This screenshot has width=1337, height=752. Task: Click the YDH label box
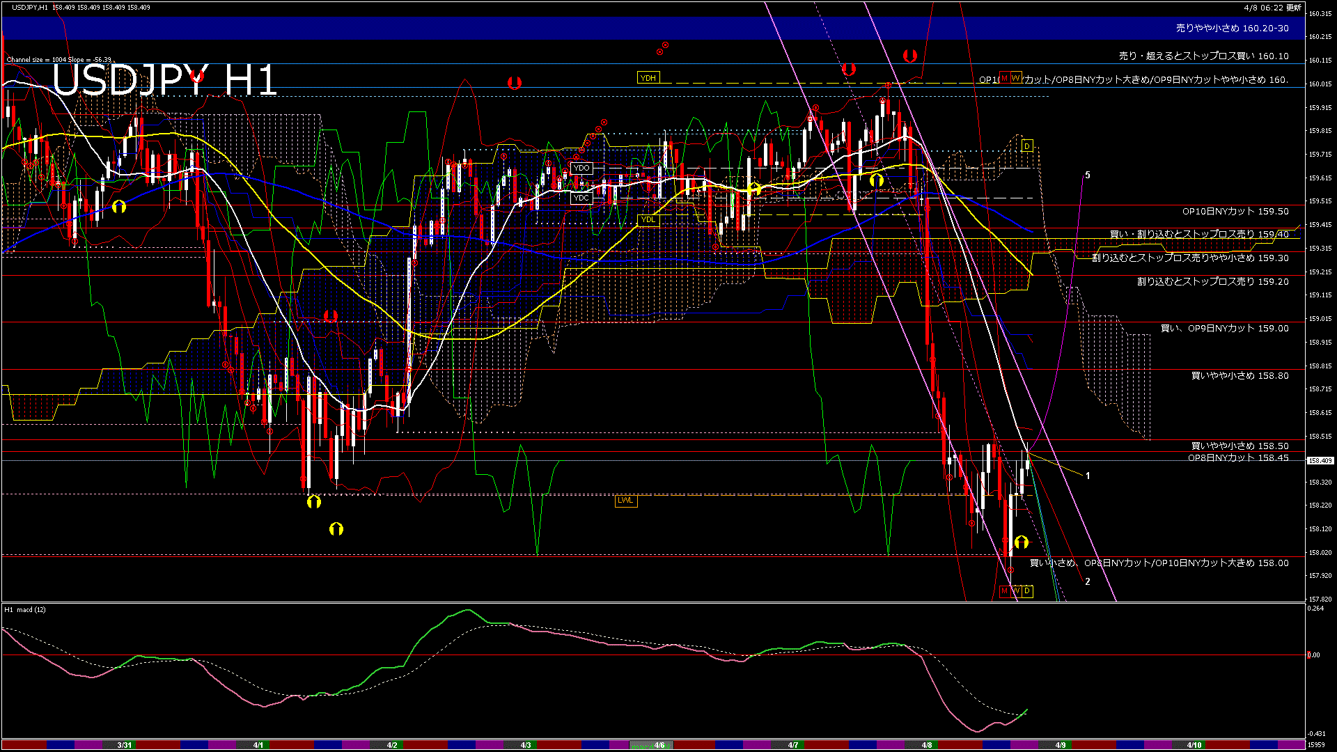(648, 78)
